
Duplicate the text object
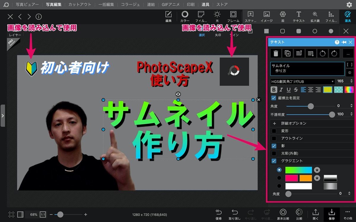click(x=287, y=53)
